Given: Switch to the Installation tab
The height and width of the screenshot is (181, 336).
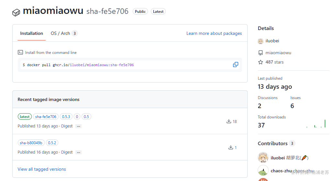Looking at the screenshot, I should [x=31, y=33].
